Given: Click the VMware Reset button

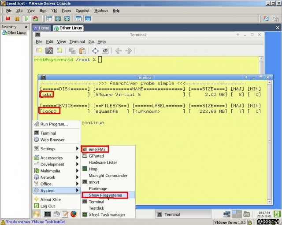Looking at the screenshot, I should coord(35,18).
